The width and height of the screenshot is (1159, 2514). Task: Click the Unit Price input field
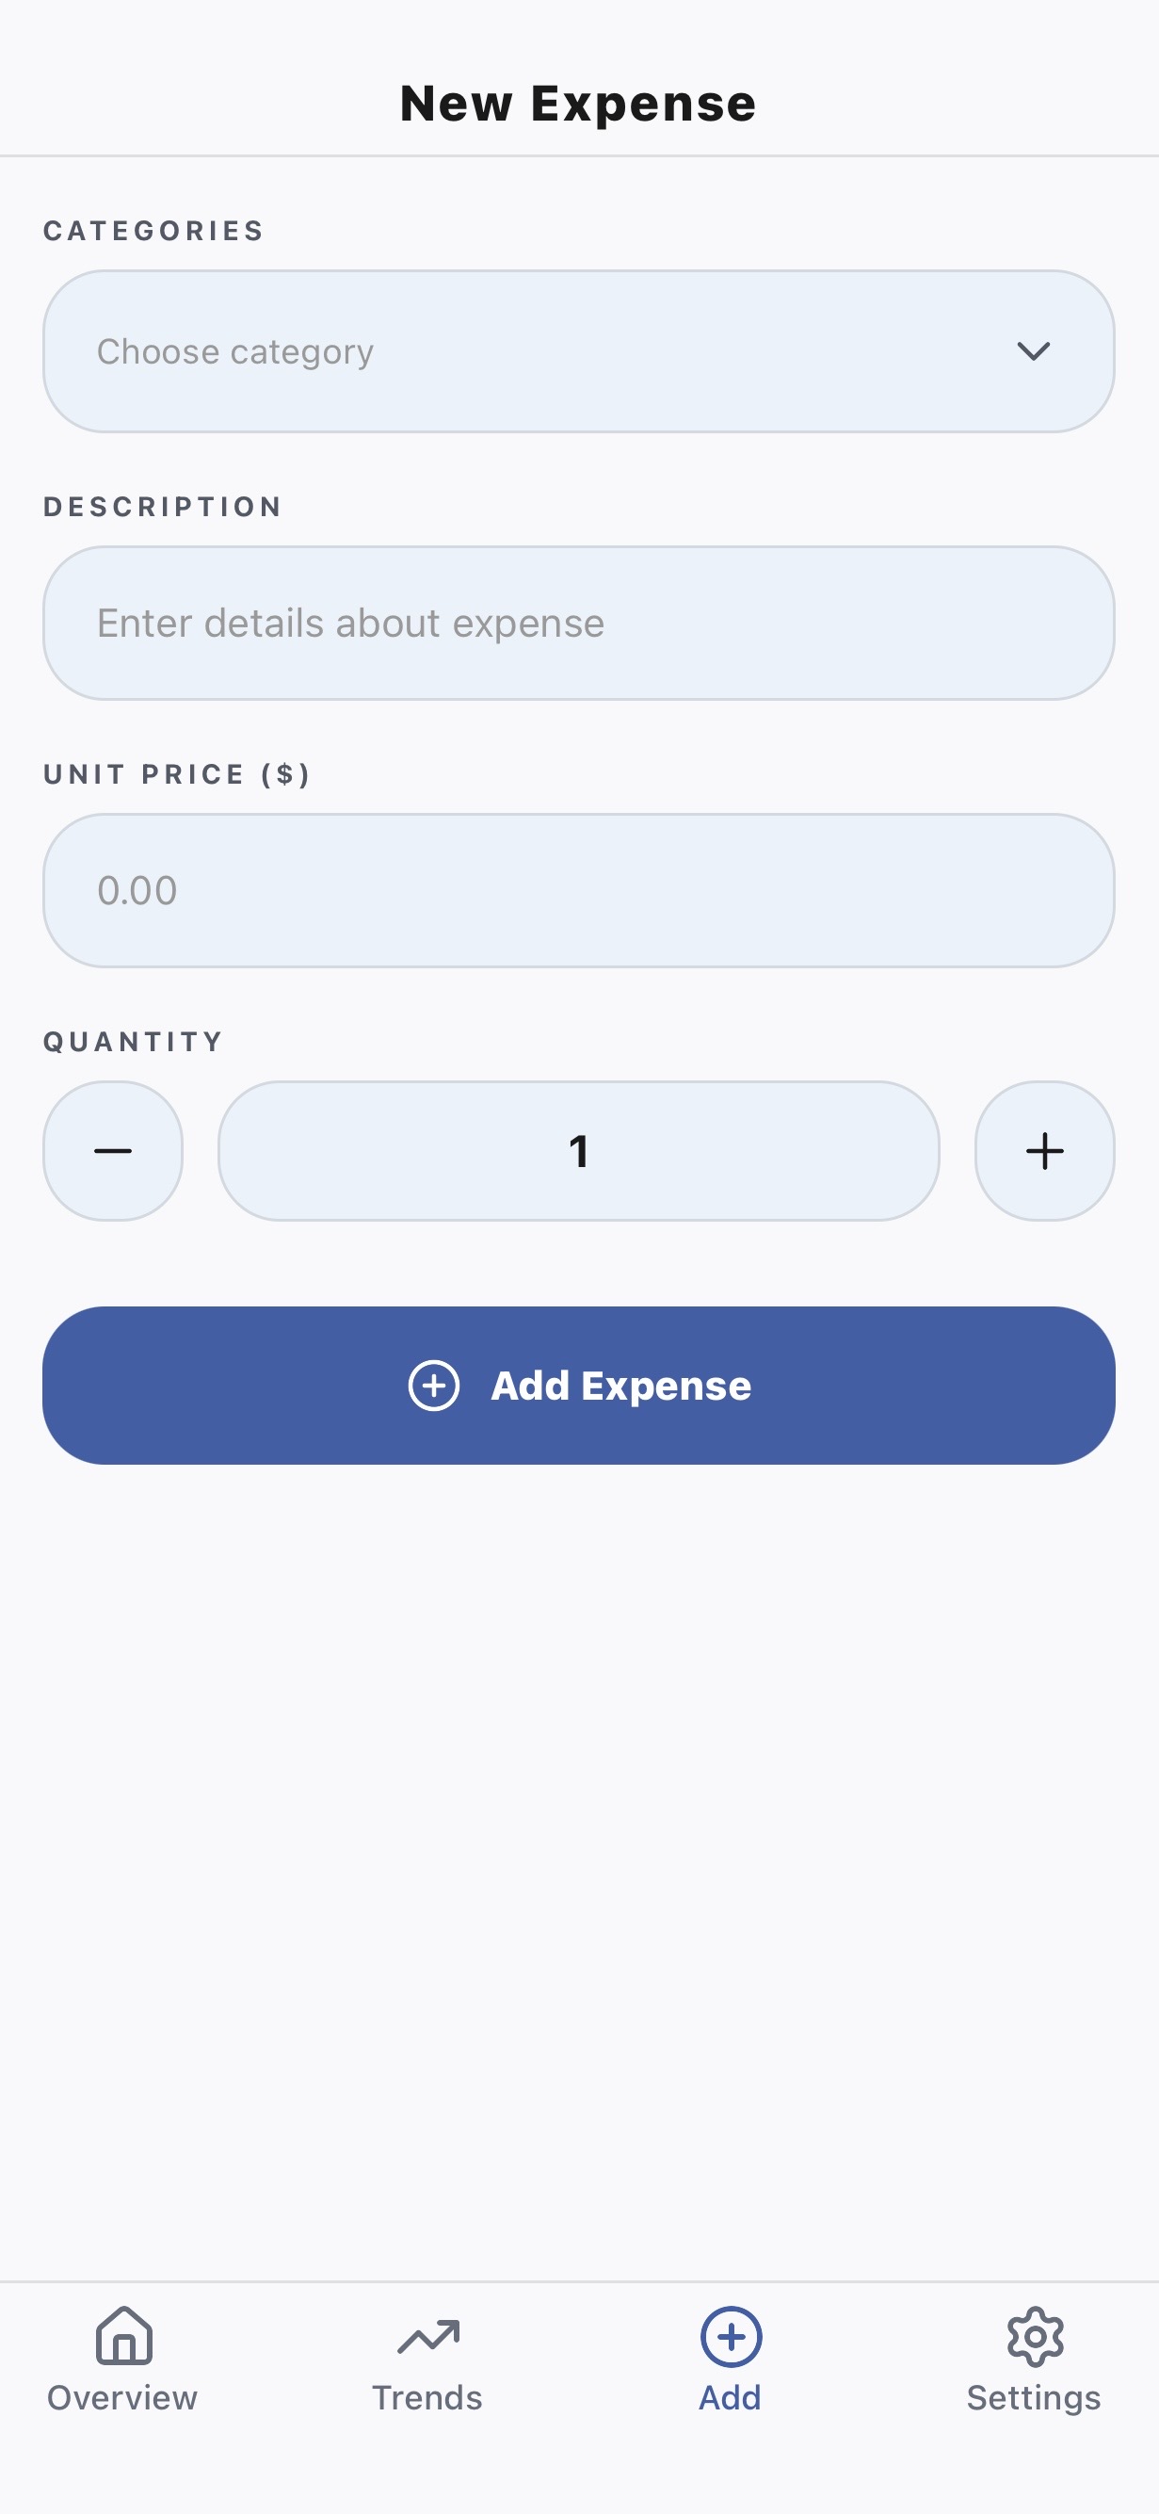(578, 890)
